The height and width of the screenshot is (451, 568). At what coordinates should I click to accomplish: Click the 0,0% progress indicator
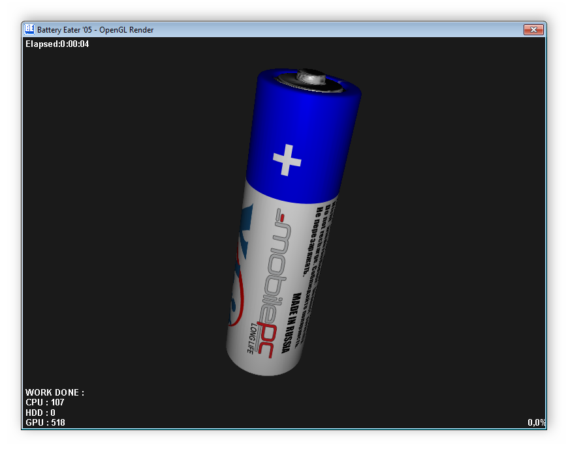[x=536, y=422]
